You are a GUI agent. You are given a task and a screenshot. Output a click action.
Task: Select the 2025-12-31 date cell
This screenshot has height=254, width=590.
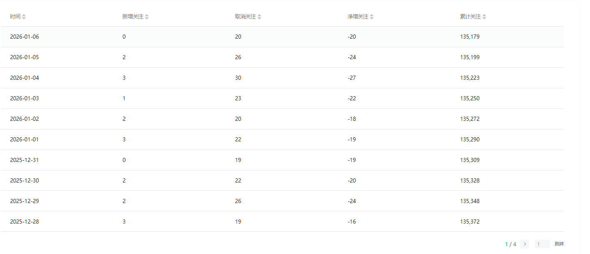click(x=24, y=160)
